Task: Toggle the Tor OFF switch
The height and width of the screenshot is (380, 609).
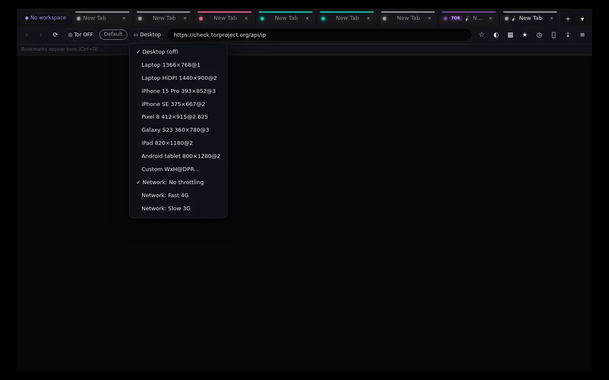Action: tap(80, 35)
